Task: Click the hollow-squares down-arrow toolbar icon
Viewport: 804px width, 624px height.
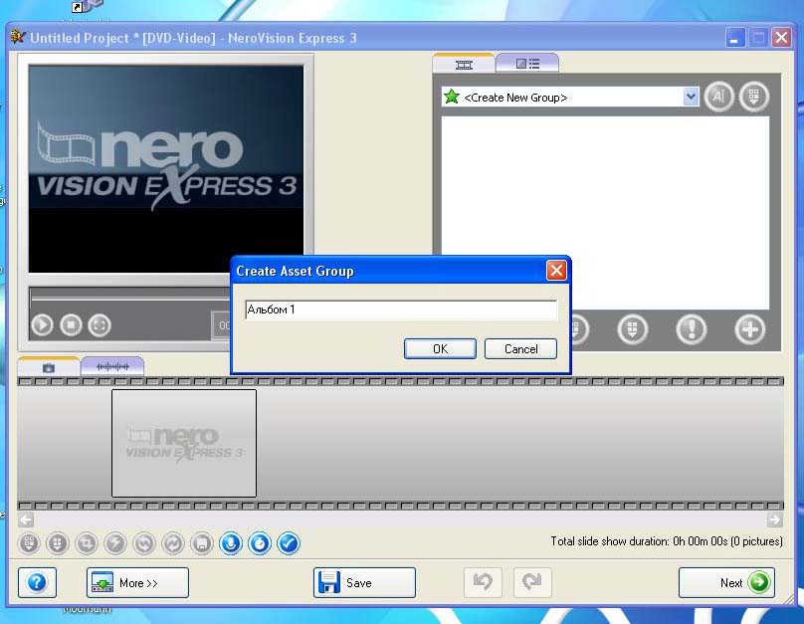Action: click(29, 543)
